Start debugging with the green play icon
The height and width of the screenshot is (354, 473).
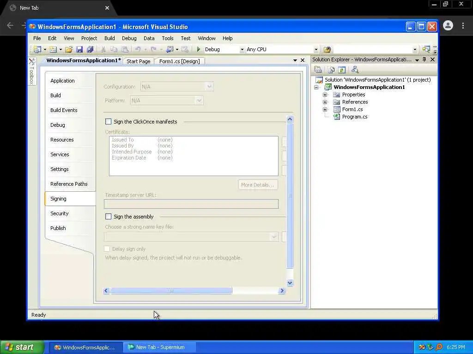(198, 49)
